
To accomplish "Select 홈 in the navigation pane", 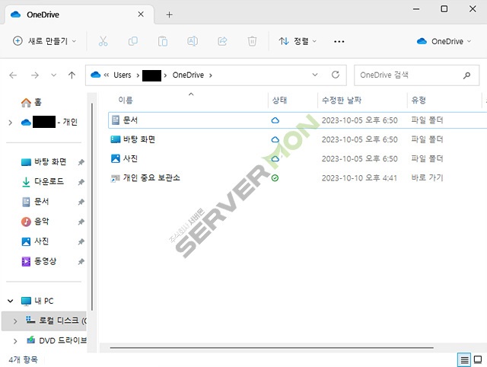I will [31, 102].
